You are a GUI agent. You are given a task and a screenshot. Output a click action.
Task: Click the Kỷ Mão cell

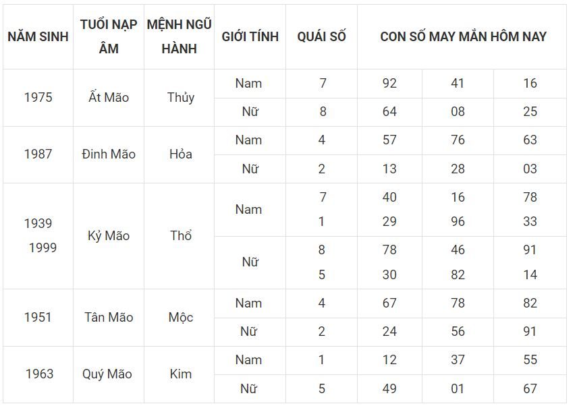click(109, 236)
